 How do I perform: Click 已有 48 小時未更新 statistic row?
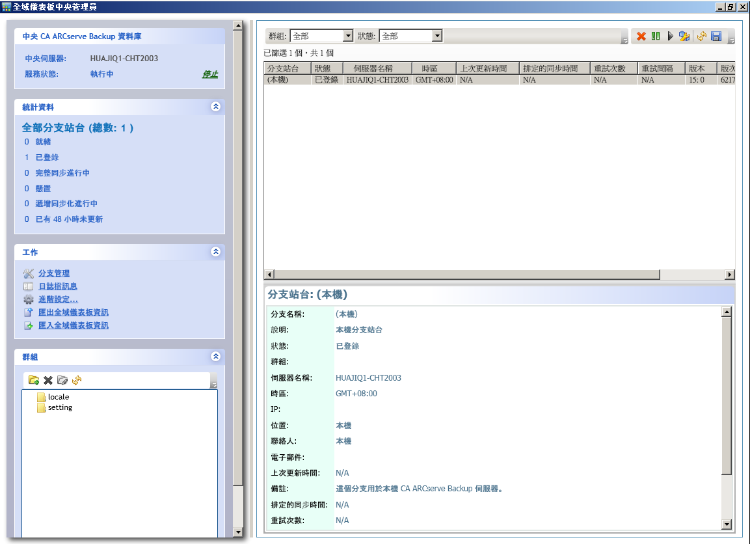pos(64,219)
